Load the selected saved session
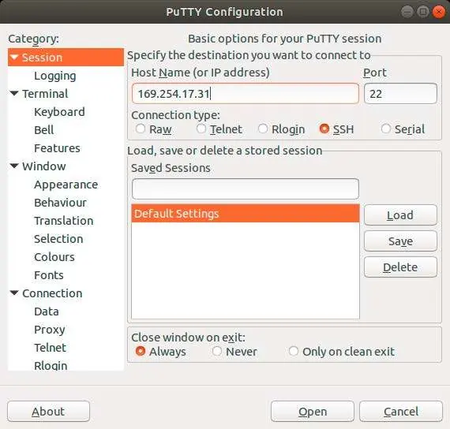450x429 pixels. [400, 215]
